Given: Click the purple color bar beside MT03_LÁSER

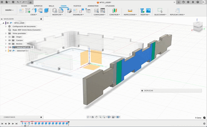Looking at the screenshot, I should (6, 23).
